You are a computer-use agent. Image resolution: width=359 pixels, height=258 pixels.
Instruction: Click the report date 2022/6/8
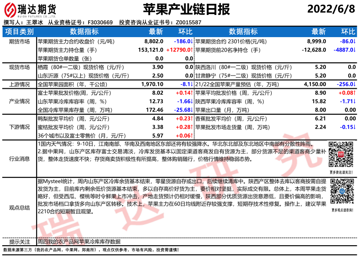click(x=331, y=9)
